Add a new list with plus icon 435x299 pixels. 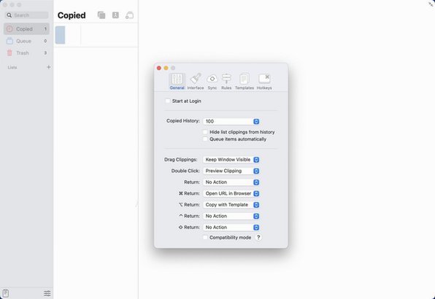pyautogui.click(x=49, y=67)
